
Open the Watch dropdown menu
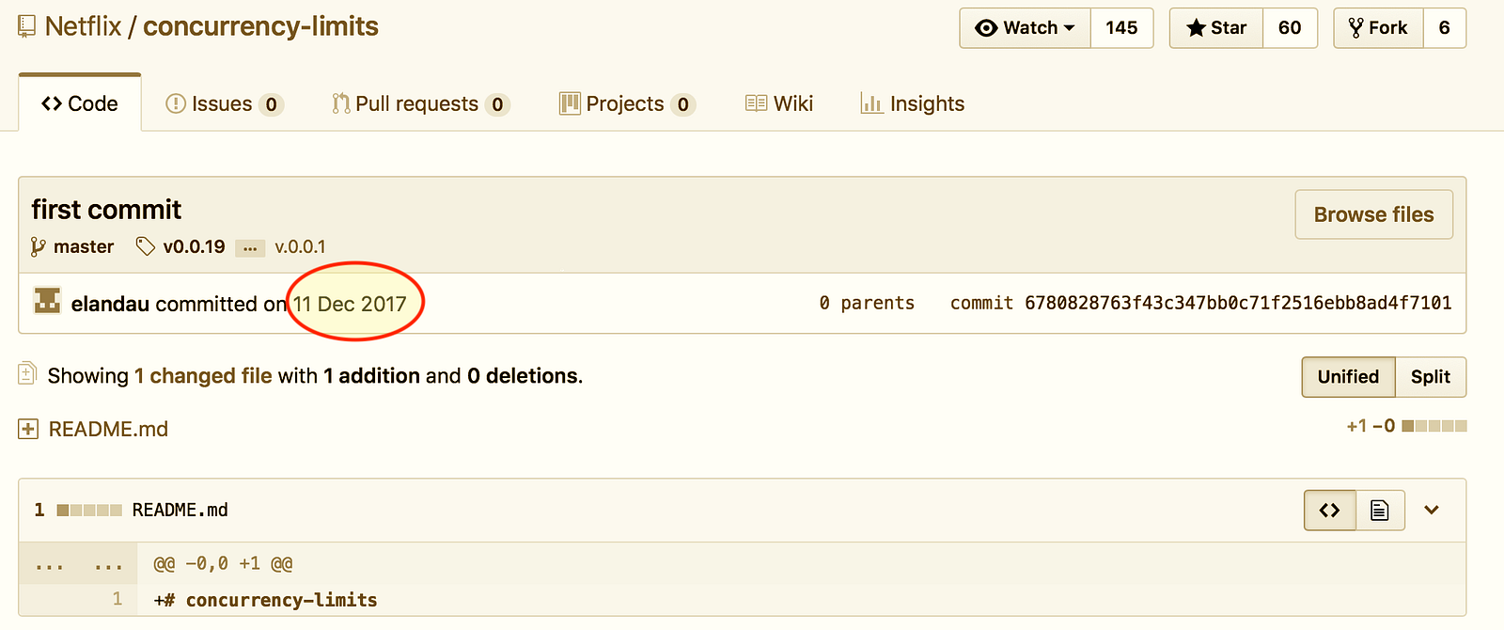pyautogui.click(x=1026, y=28)
